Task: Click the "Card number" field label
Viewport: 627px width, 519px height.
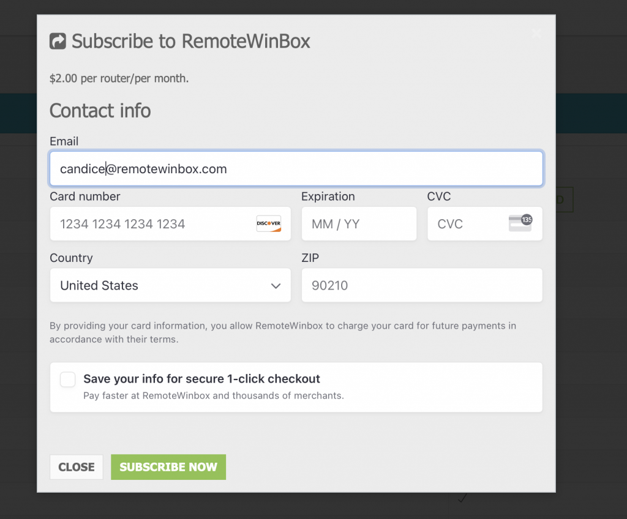Action: click(84, 196)
